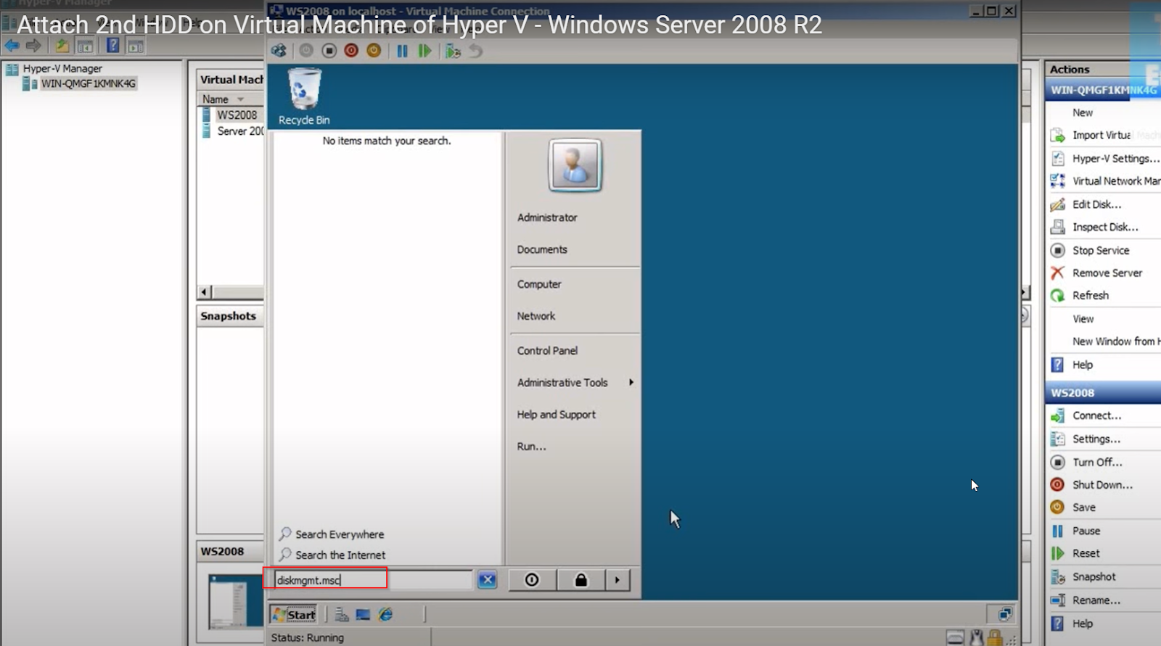
Task: Click the Revert icon in VM toolbar
Action: tap(475, 51)
